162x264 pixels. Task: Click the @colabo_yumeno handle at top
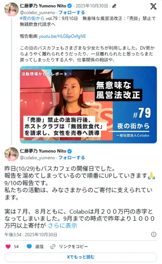click(37, 13)
